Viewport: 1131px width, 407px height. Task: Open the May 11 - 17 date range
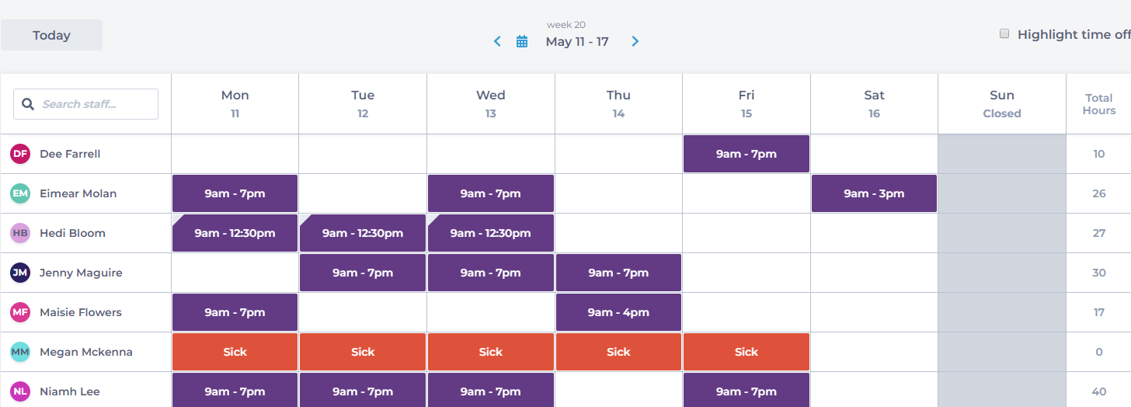coord(577,42)
